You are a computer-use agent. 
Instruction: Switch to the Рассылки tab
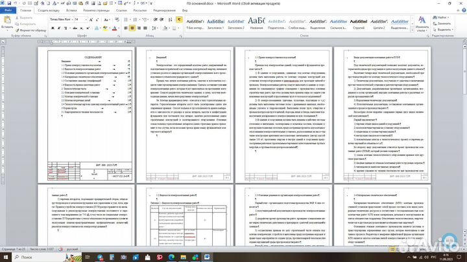(139, 10)
